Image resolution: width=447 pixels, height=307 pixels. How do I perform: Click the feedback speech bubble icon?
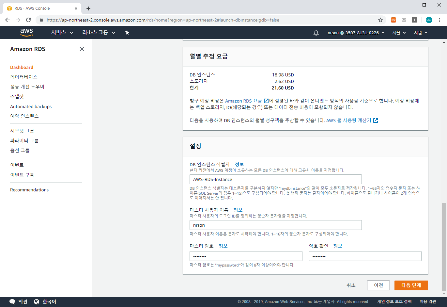(x=12, y=302)
